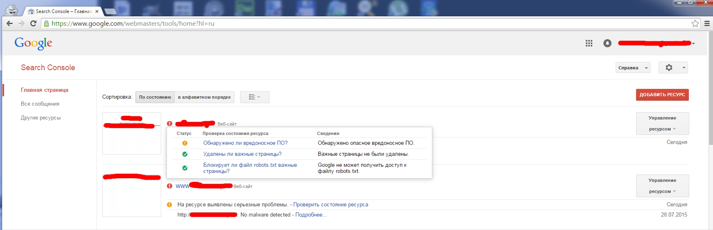
Task: Reload the page with the refresh icon
Action: [33, 24]
